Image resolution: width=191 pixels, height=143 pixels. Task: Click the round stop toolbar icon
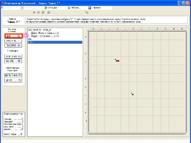tap(49, 13)
